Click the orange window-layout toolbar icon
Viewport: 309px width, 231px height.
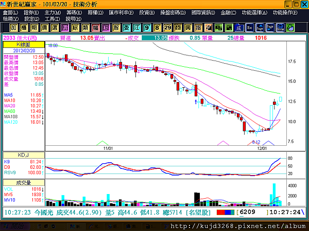tap(208, 28)
